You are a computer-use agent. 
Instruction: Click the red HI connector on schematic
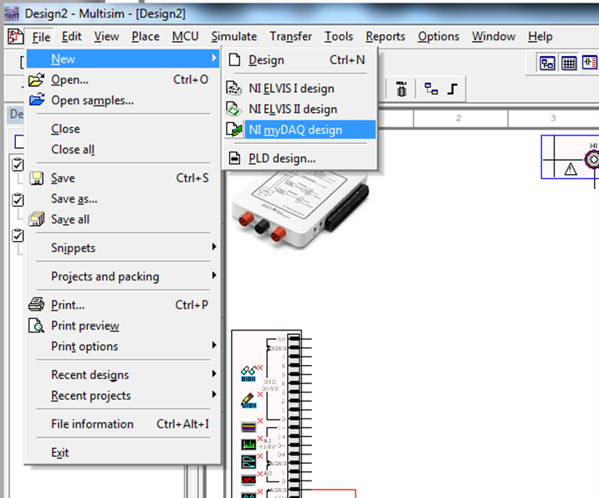[x=592, y=159]
